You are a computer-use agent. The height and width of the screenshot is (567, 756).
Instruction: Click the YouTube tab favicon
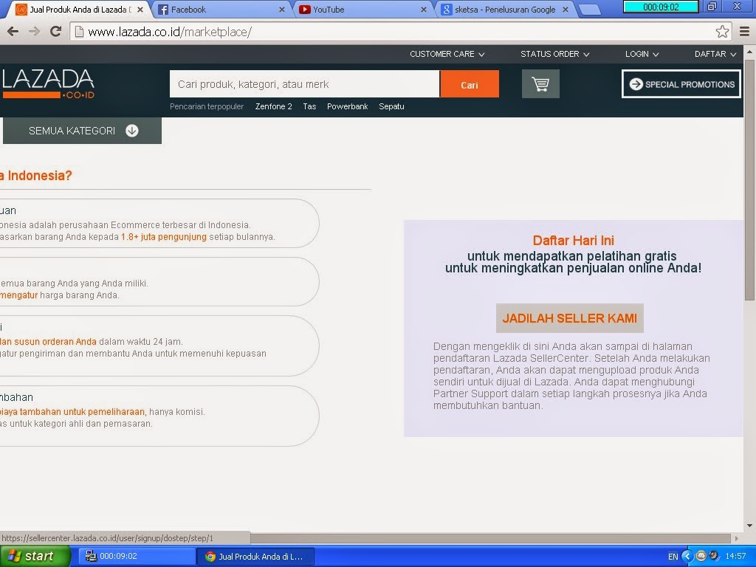[x=304, y=10]
